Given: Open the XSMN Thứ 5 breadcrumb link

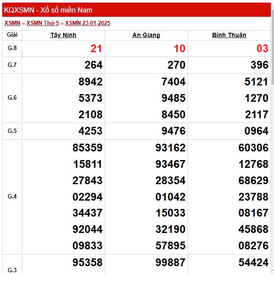Looking at the screenshot, I should [x=42, y=23].
